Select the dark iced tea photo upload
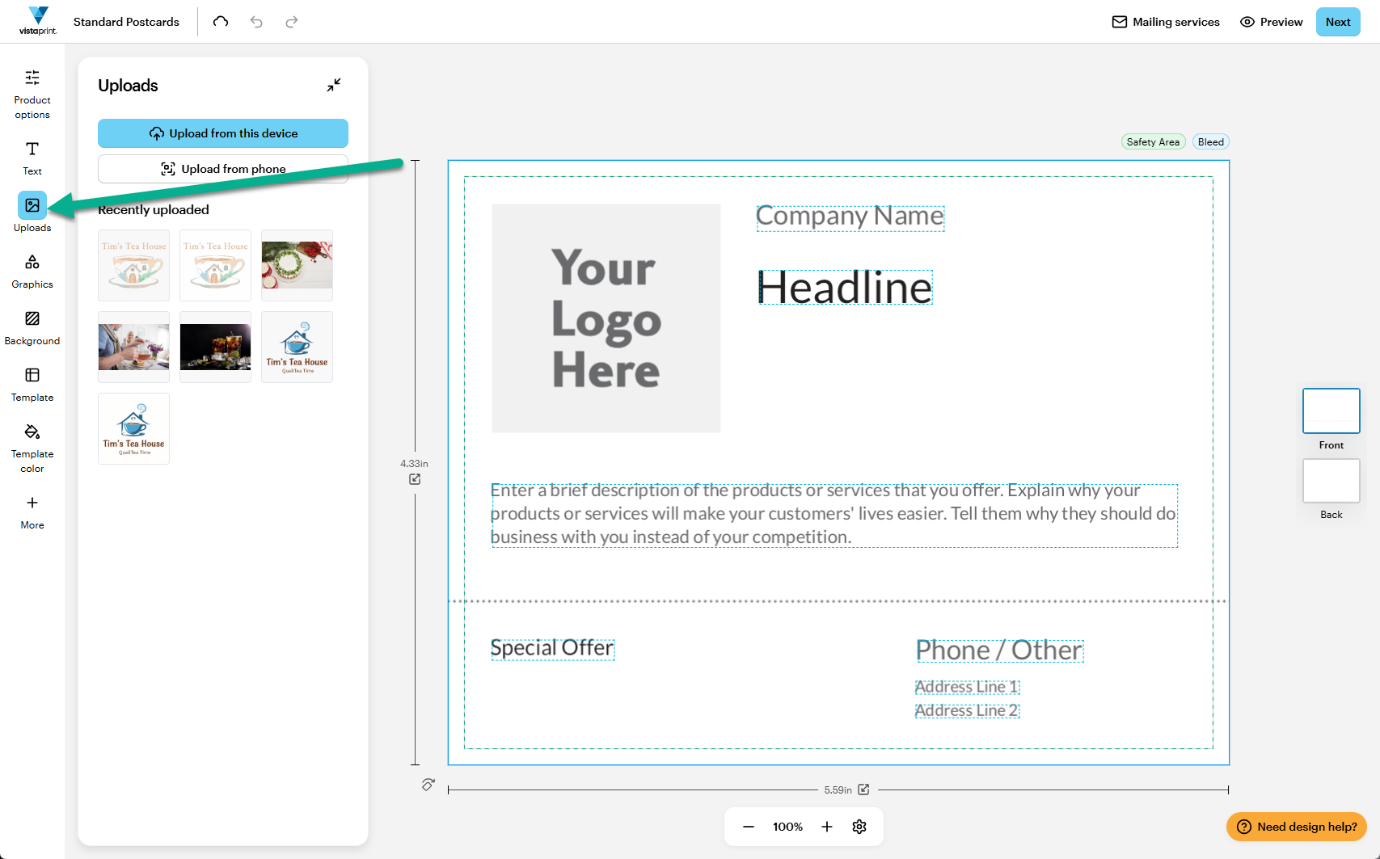Screen dimensions: 1380x859 [216, 347]
